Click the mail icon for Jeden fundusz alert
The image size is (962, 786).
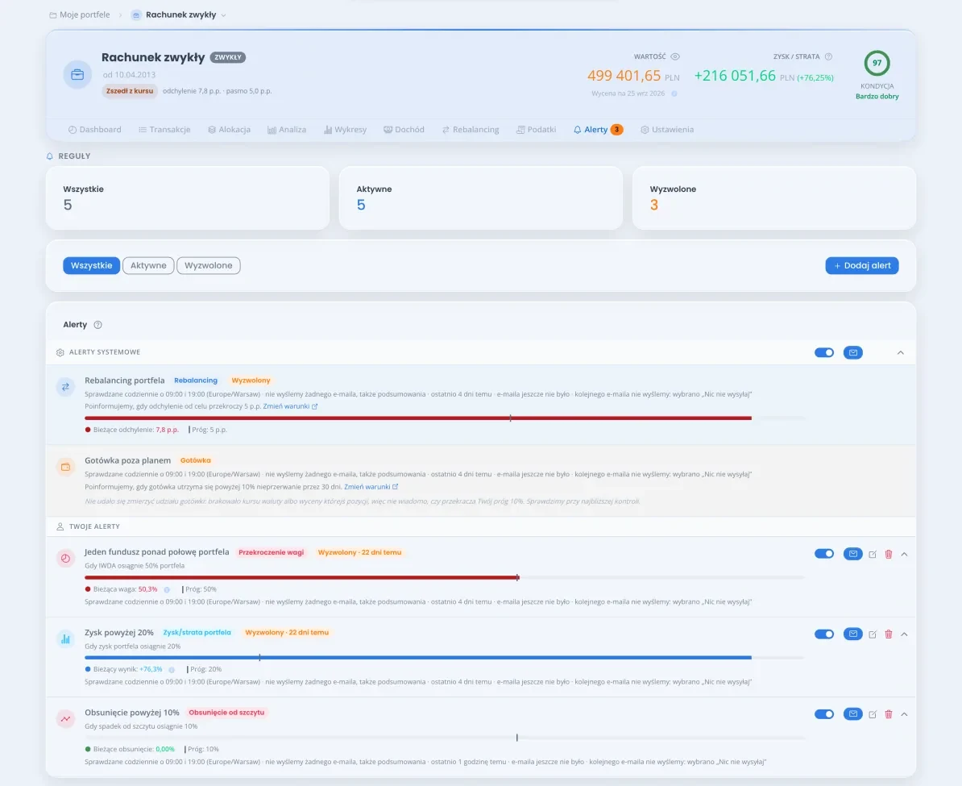[852, 554]
